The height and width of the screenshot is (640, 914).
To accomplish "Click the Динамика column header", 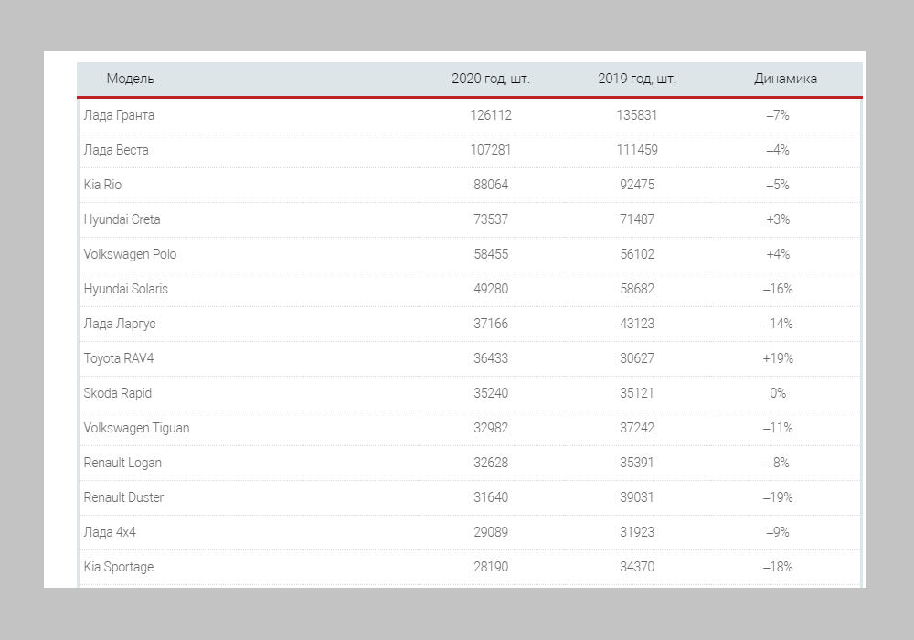I will (x=785, y=79).
